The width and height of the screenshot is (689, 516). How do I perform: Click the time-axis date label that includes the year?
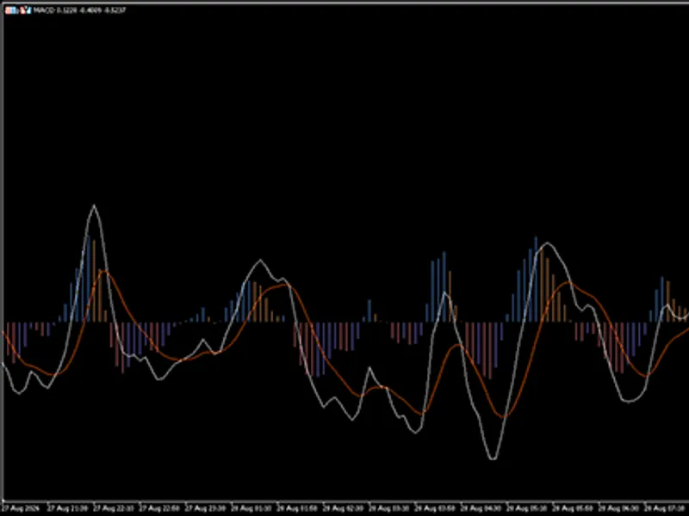(21, 509)
